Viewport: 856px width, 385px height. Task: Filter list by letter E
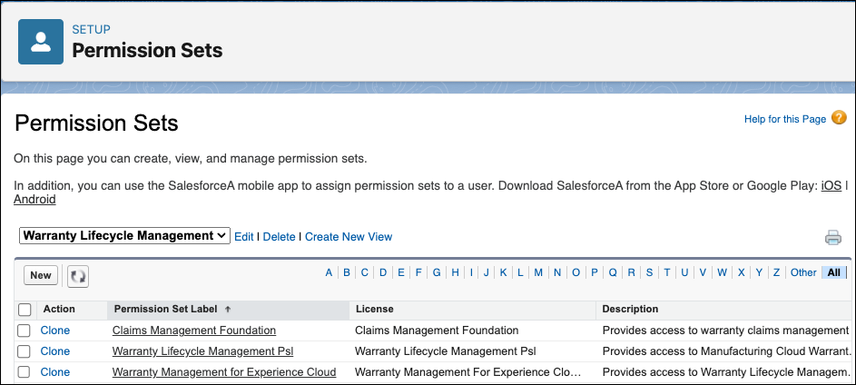[401, 272]
